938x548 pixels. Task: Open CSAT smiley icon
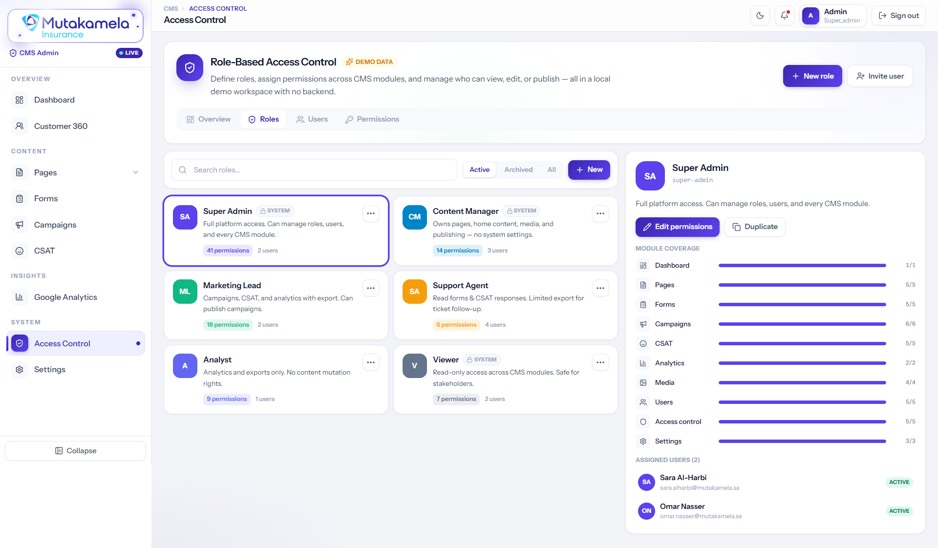tap(20, 251)
